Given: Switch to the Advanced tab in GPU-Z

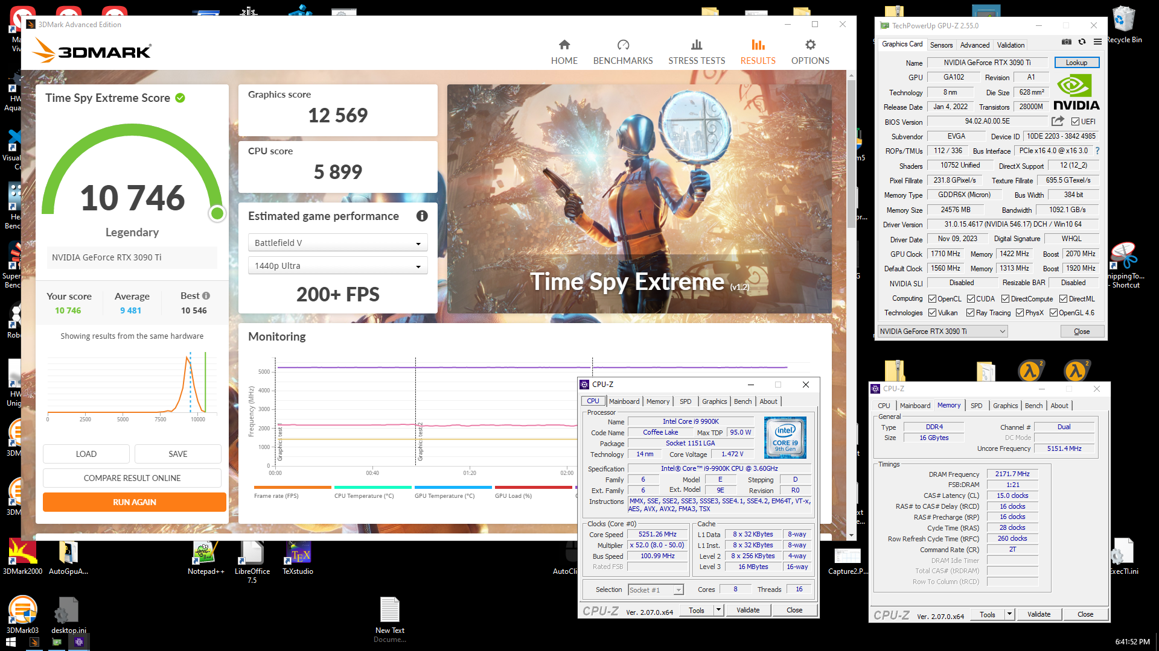Looking at the screenshot, I should click(974, 45).
